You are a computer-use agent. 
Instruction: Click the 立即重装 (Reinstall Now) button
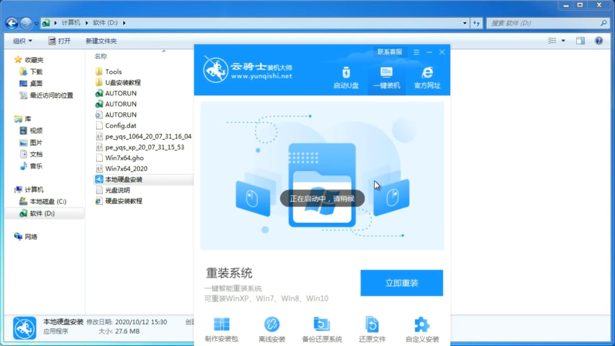(402, 283)
